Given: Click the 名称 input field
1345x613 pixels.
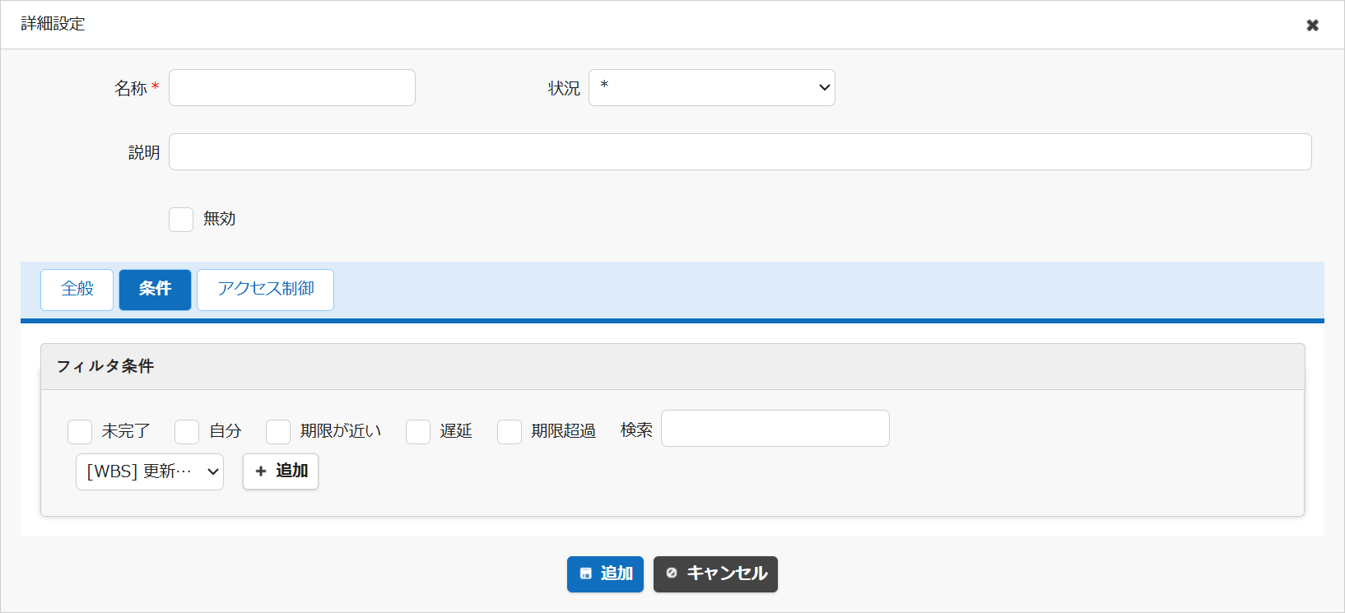Looking at the screenshot, I should [292, 88].
